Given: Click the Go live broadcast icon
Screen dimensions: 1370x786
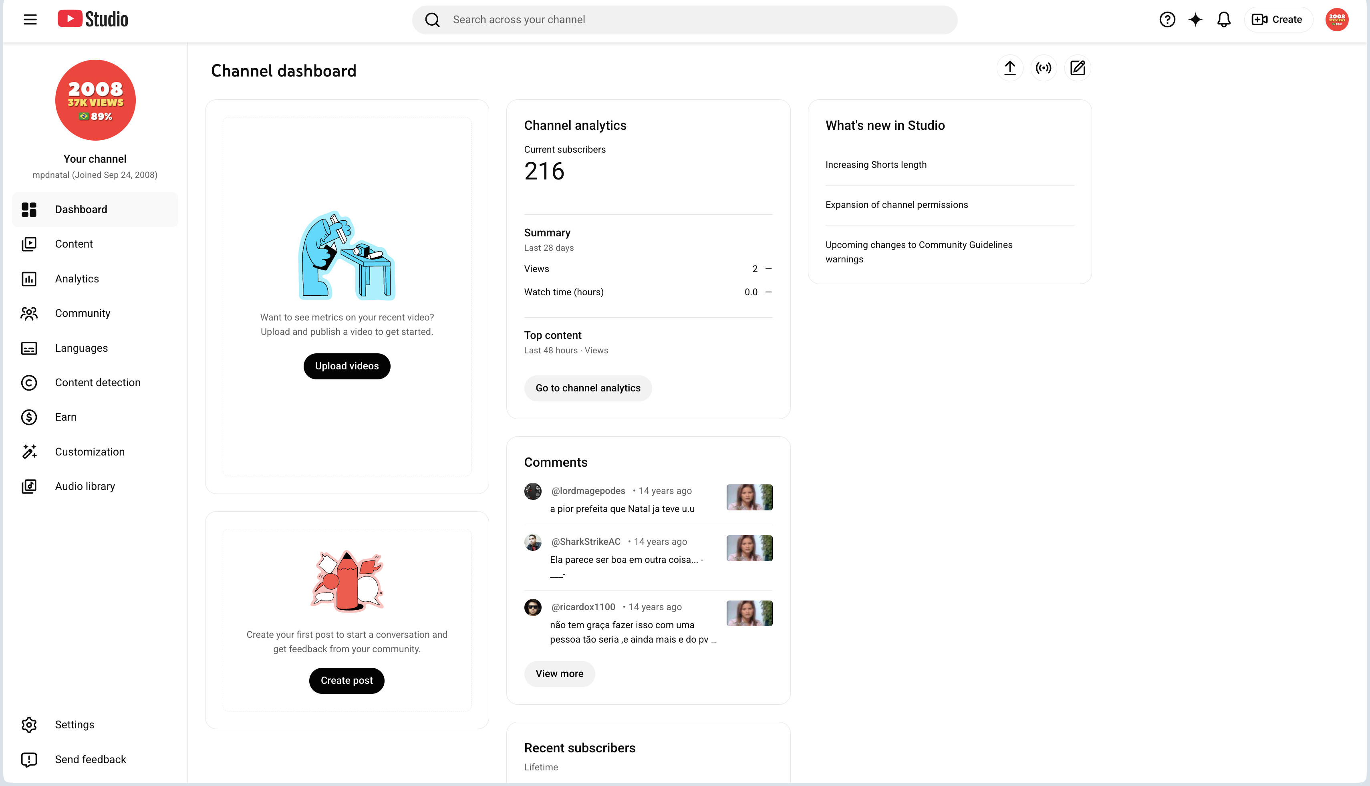Looking at the screenshot, I should 1044,68.
